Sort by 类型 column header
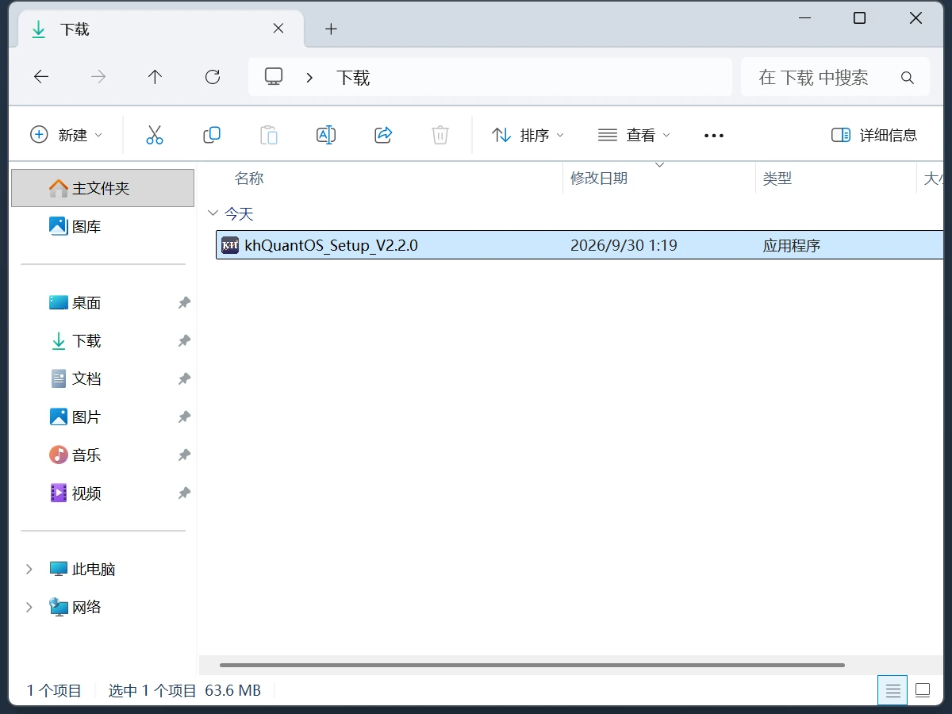Screen dimensions: 952x714 pyautogui.click(x=777, y=178)
